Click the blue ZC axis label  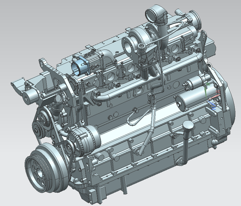(x=214, y=109)
